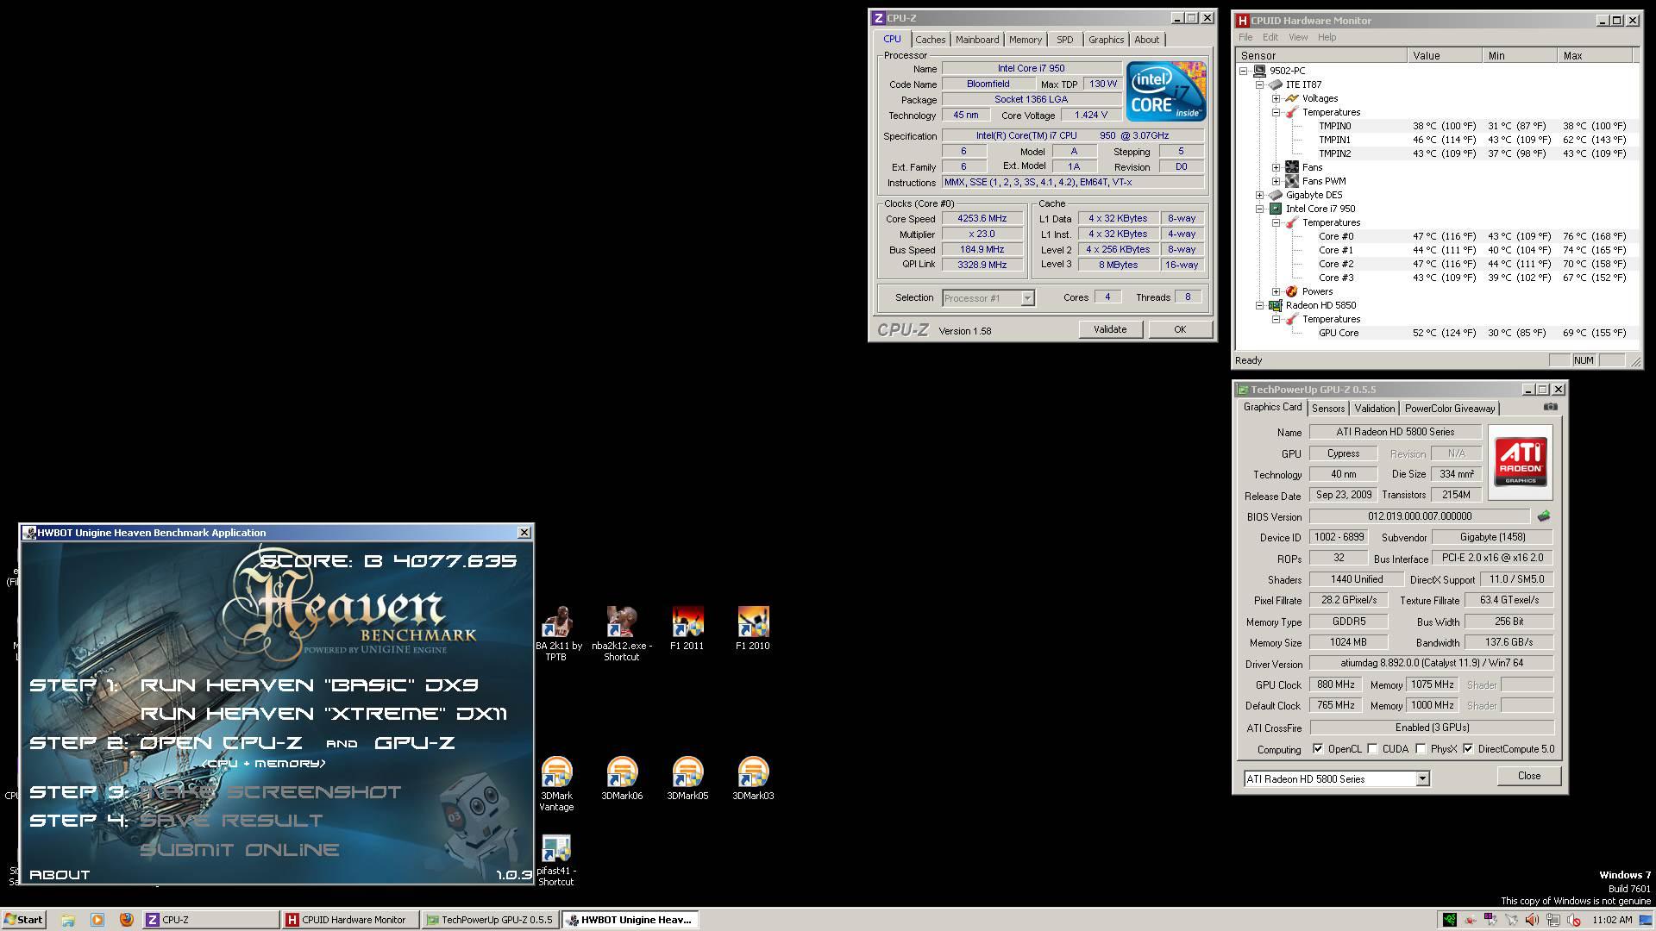Open the View menu in HWMonitor
Viewport: 1656px width, 931px height.
1298,37
